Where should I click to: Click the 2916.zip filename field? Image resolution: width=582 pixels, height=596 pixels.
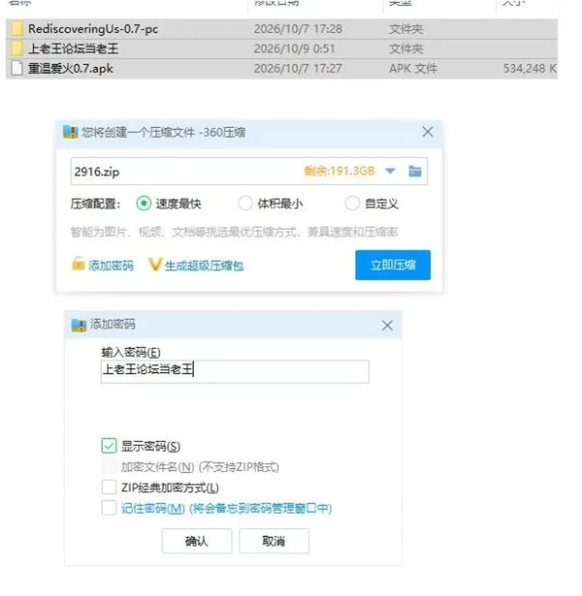(249, 171)
